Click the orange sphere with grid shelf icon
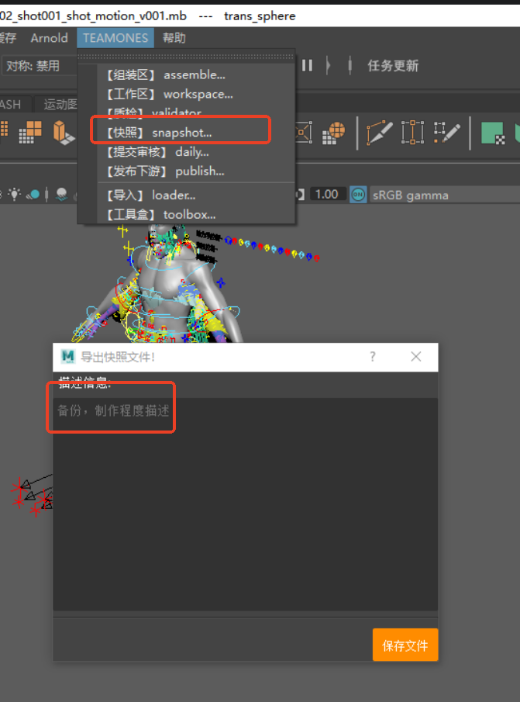 pyautogui.click(x=333, y=133)
